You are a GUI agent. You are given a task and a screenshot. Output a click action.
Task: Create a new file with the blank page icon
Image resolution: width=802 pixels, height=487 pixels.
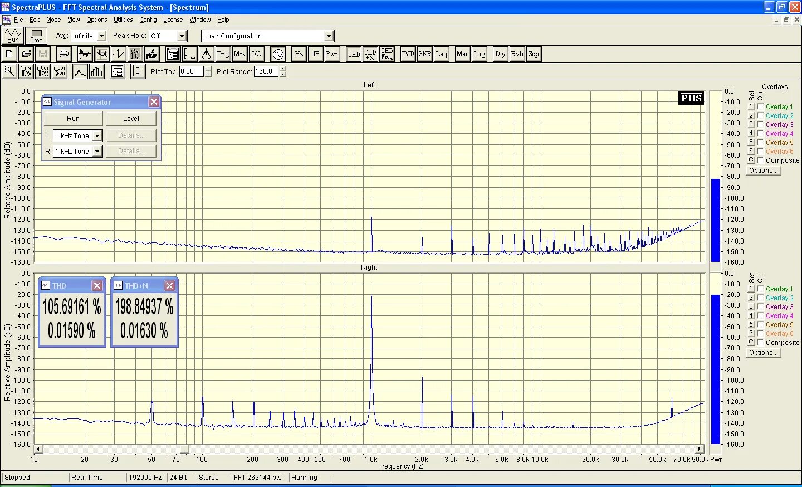(x=9, y=54)
